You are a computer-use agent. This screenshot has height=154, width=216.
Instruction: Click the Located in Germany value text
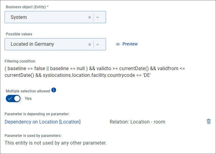pyautogui.click(x=32, y=44)
